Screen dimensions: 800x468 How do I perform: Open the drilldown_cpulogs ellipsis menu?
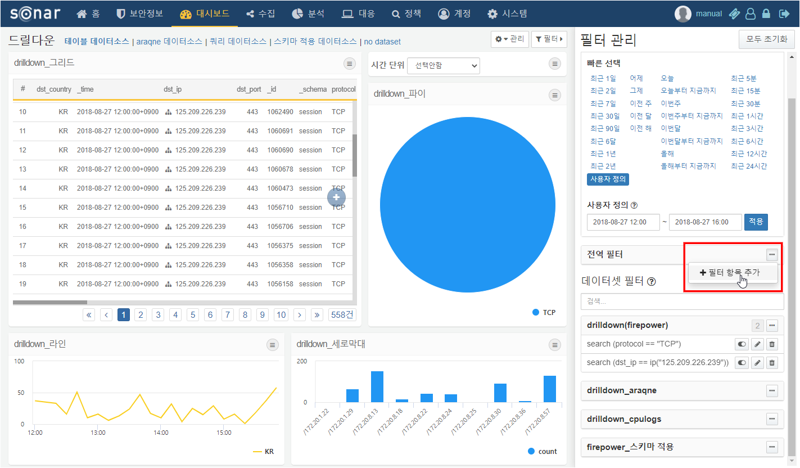point(772,418)
